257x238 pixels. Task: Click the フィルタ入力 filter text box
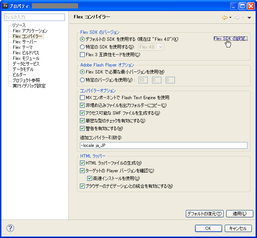click(x=34, y=17)
